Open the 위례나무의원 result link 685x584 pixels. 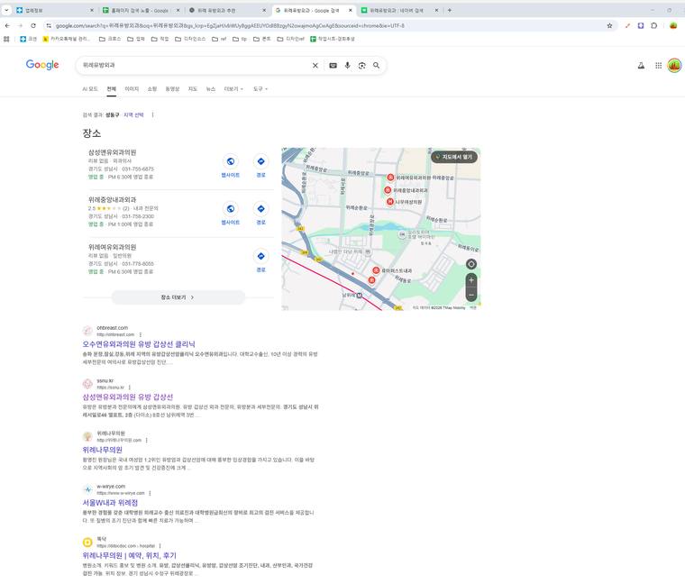tap(102, 450)
